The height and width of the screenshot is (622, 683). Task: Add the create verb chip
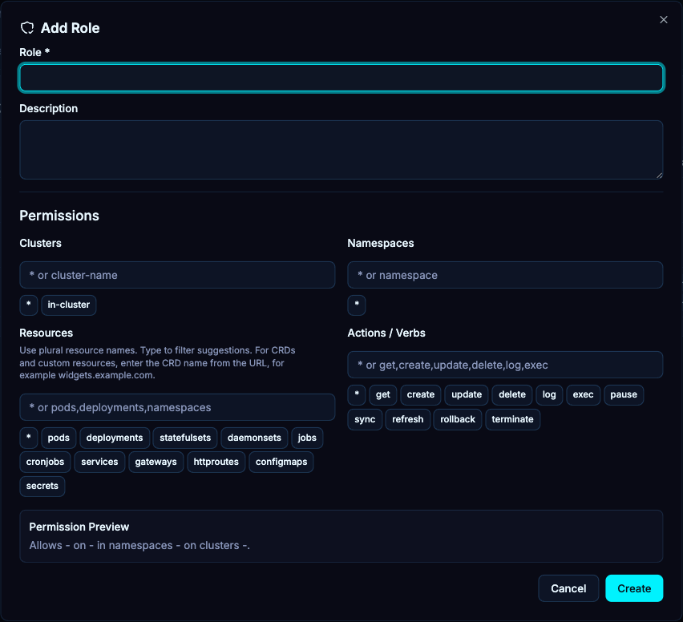[421, 394]
